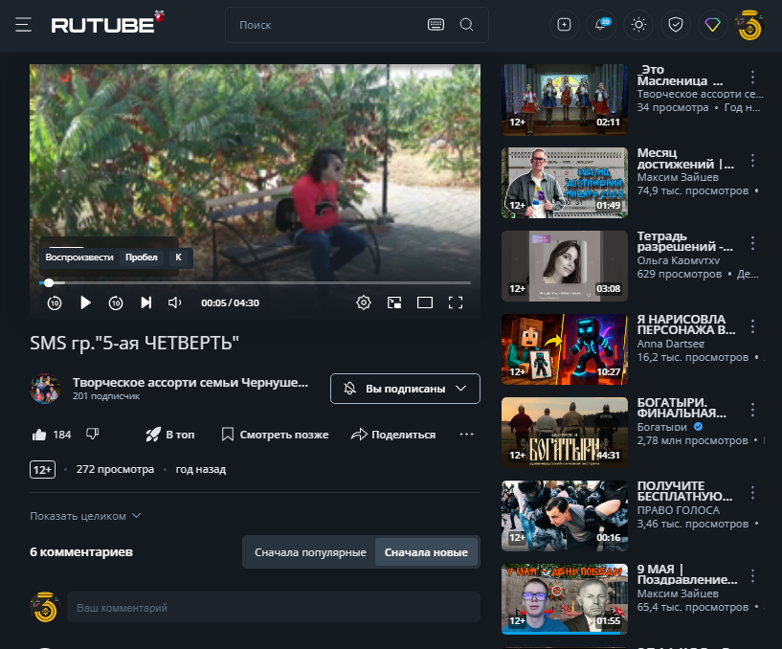The height and width of the screenshot is (649, 782).
Task: Open the user profile avatar in header
Action: pos(749,26)
